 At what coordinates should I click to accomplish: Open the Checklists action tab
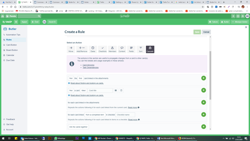click(x=103, y=49)
